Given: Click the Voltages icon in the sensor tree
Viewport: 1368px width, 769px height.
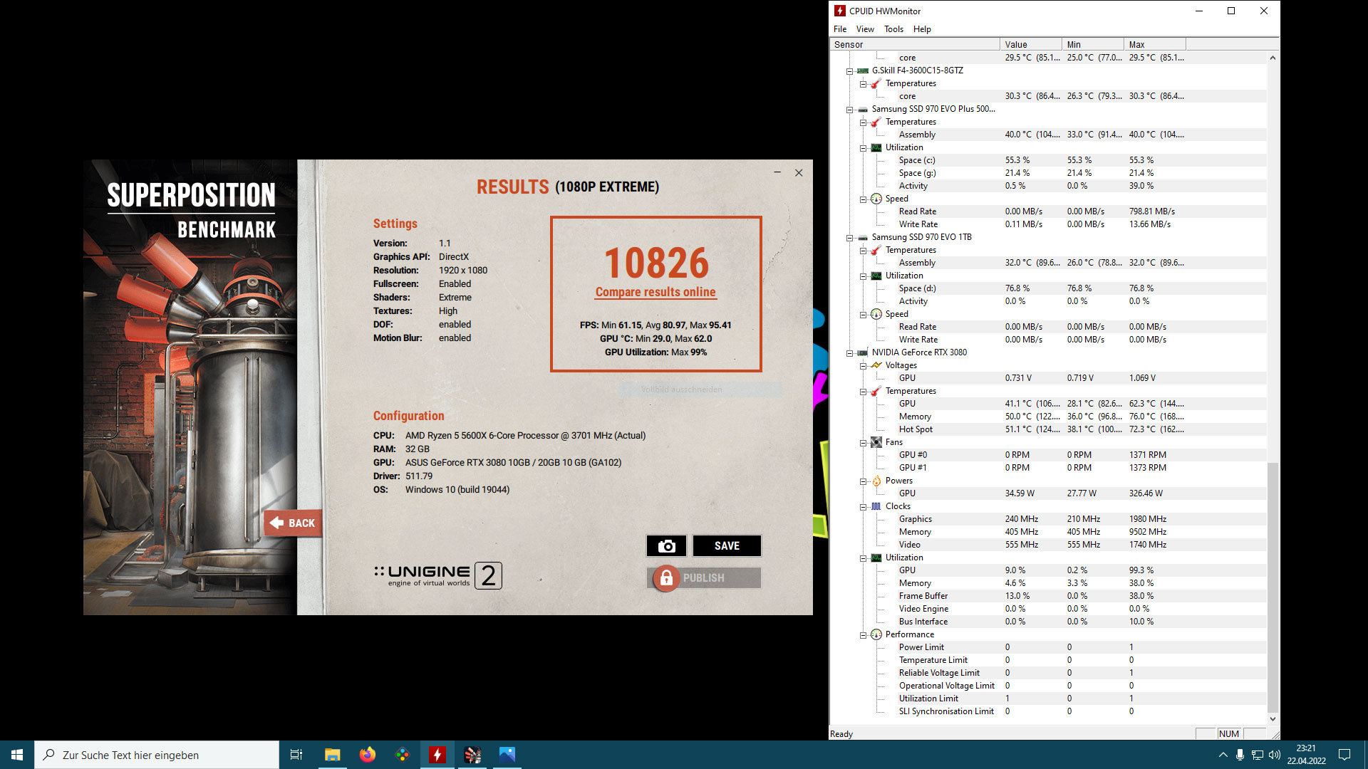Looking at the screenshot, I should coord(876,365).
